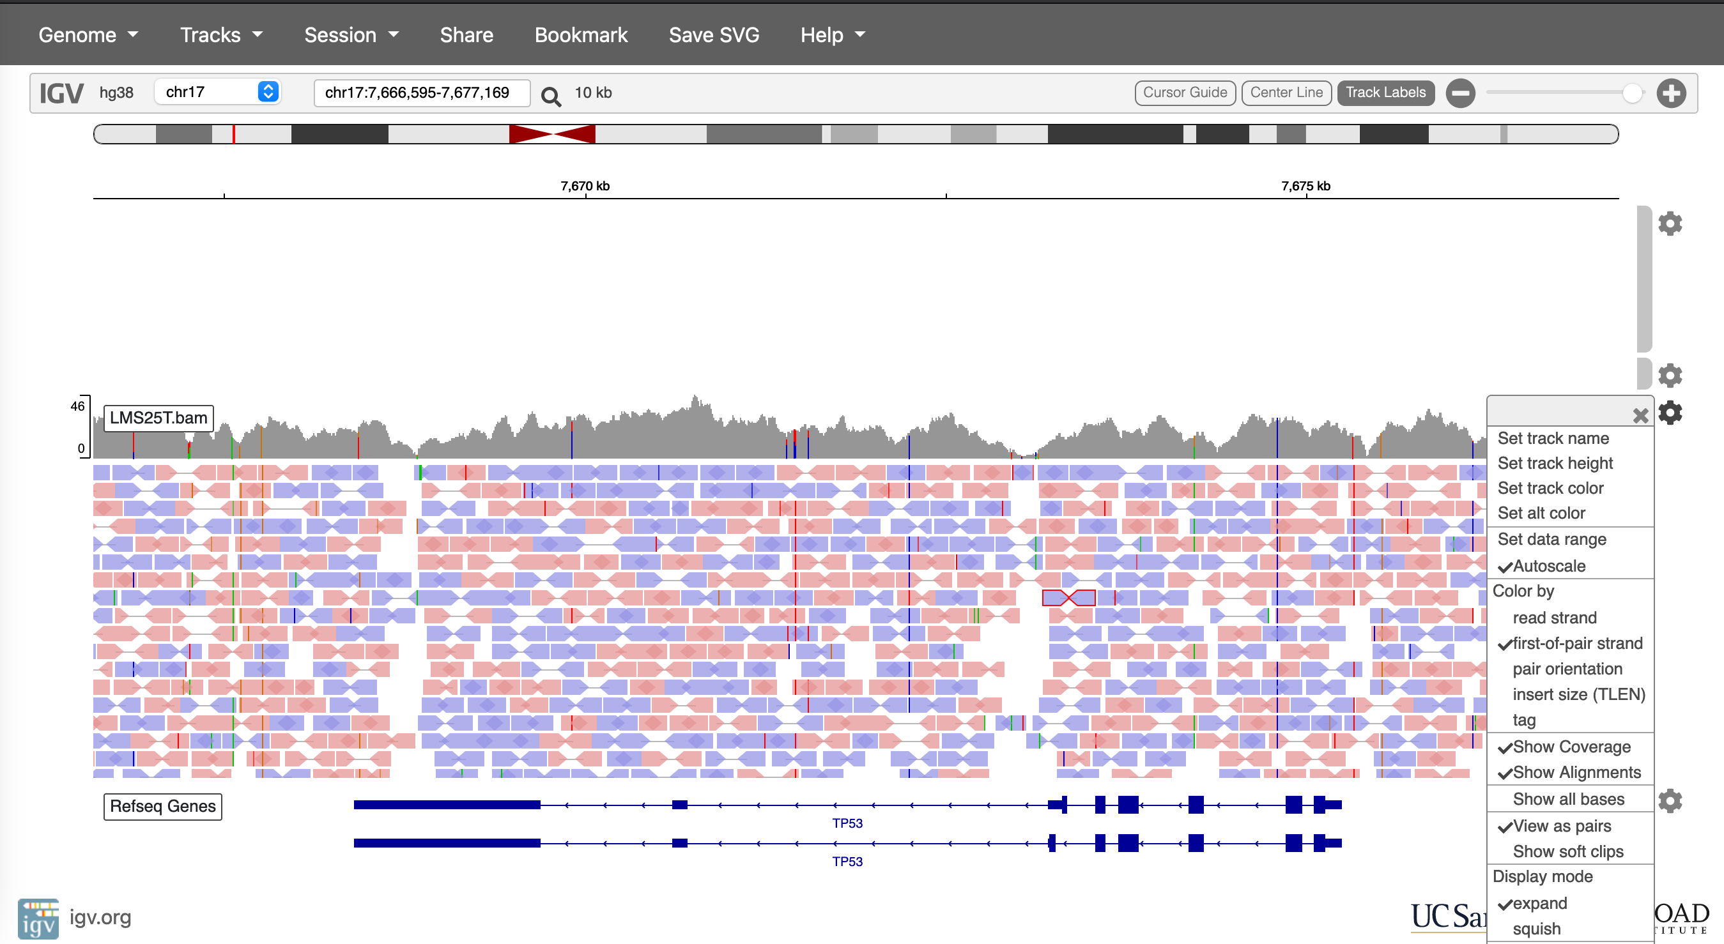Click the locus coordinates input field
The height and width of the screenshot is (944, 1724).
coord(422,93)
